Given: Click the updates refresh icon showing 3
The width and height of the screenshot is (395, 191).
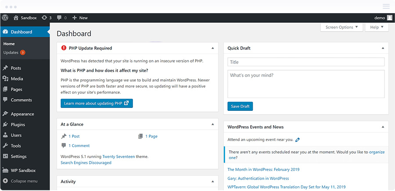Looking at the screenshot, I should pyautogui.click(x=44, y=18).
